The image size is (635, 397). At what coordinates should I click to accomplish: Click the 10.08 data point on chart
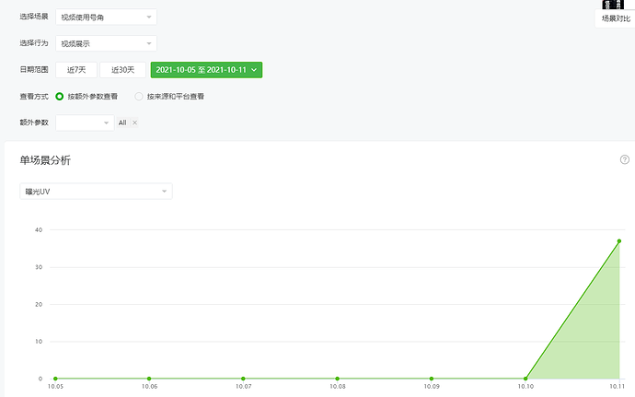pyautogui.click(x=338, y=379)
